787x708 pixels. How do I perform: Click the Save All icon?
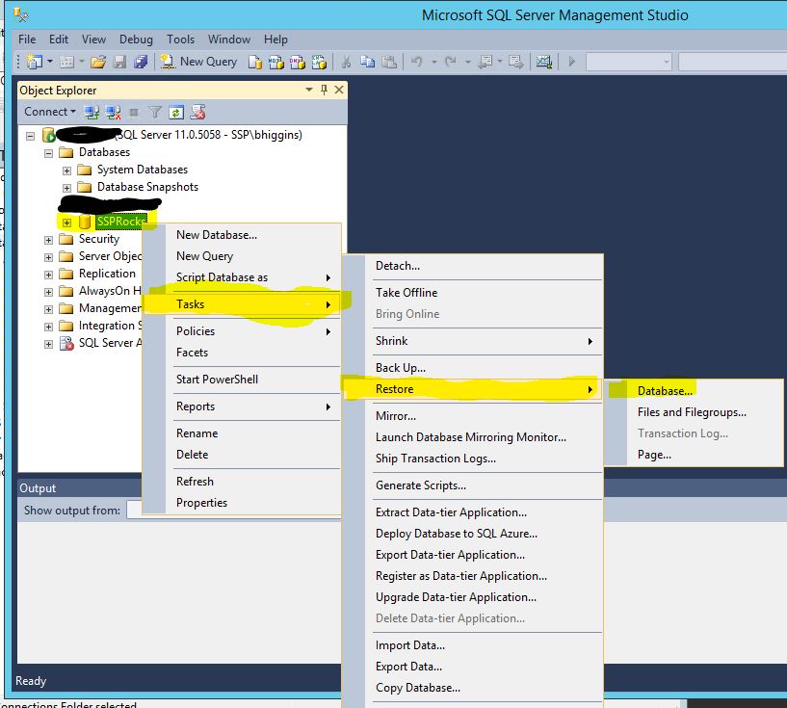[141, 62]
